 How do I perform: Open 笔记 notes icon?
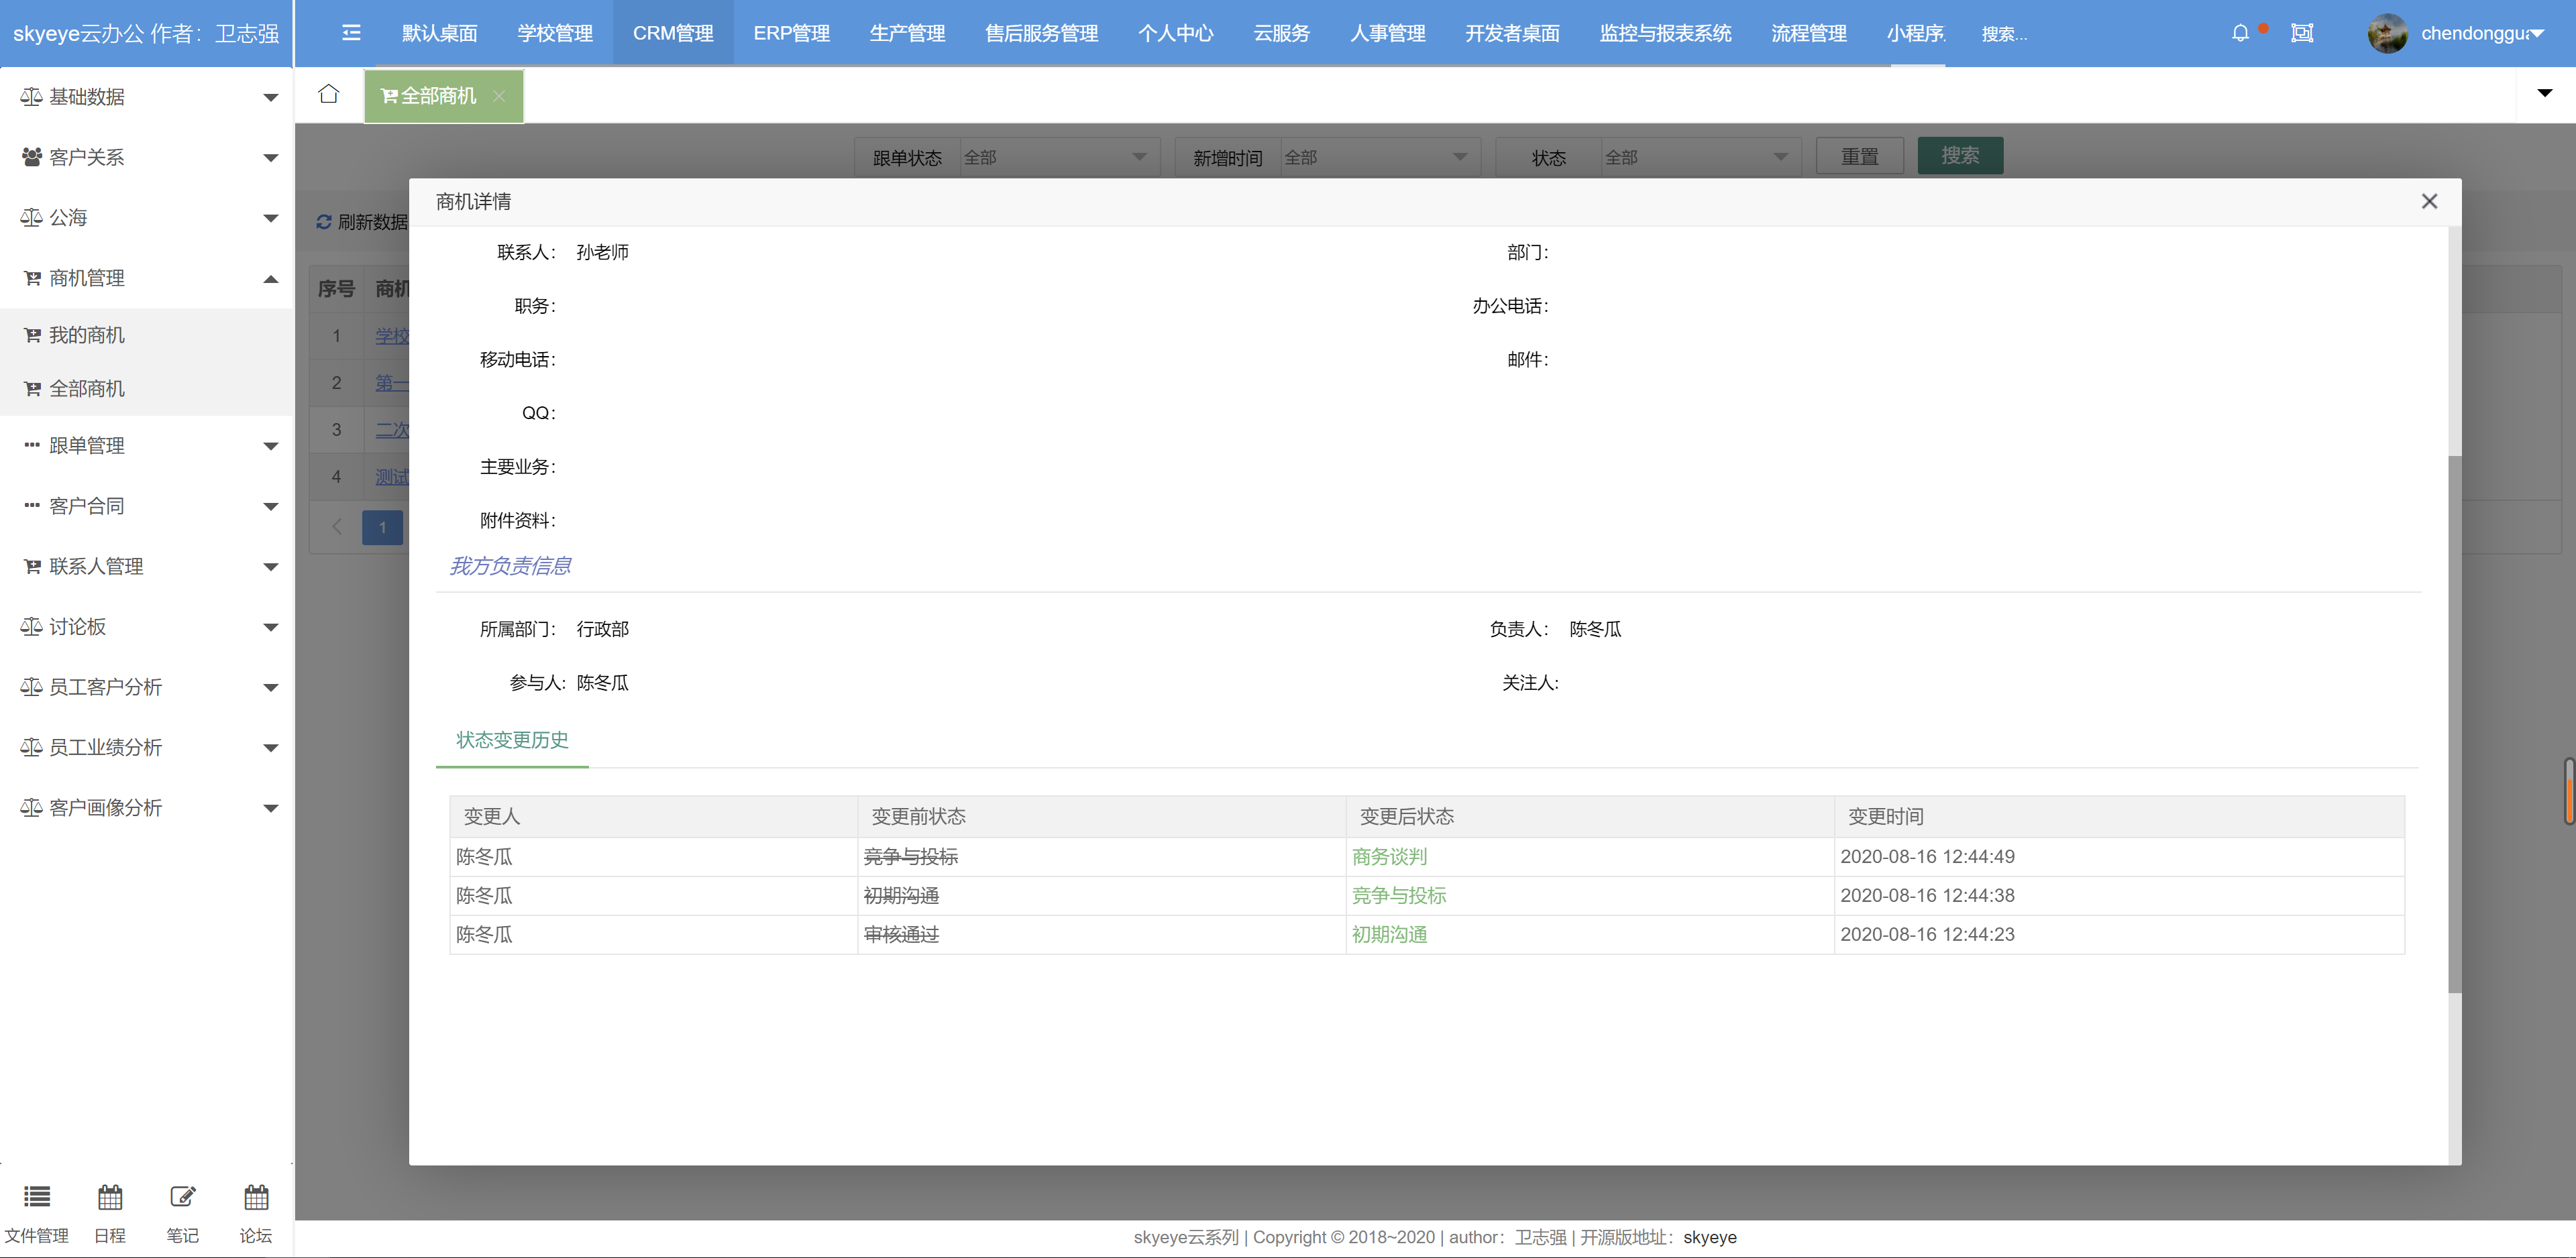[182, 1197]
